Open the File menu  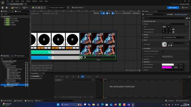pos(7,1)
